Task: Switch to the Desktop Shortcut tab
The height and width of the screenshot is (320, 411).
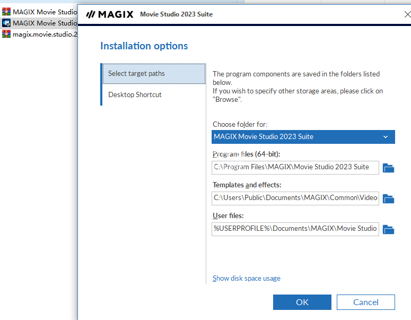Action: click(154, 94)
